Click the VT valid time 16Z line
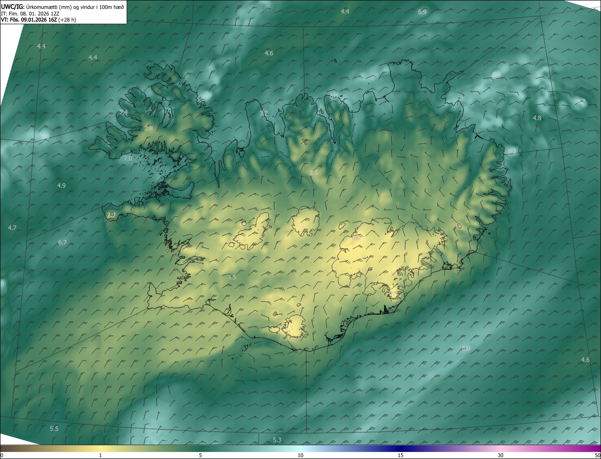This screenshot has height=459, width=601. tap(38, 20)
